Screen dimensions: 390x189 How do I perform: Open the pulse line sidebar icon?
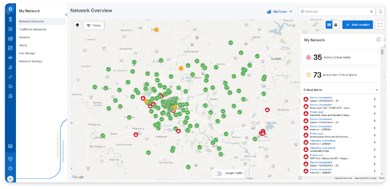pos(10,77)
